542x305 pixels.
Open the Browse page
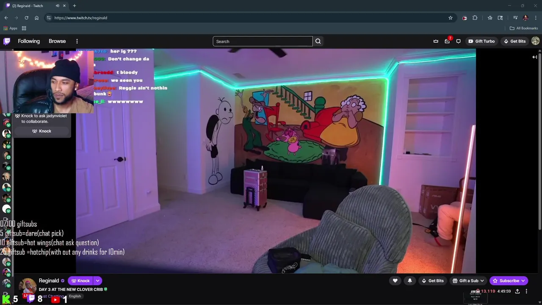pos(57,41)
